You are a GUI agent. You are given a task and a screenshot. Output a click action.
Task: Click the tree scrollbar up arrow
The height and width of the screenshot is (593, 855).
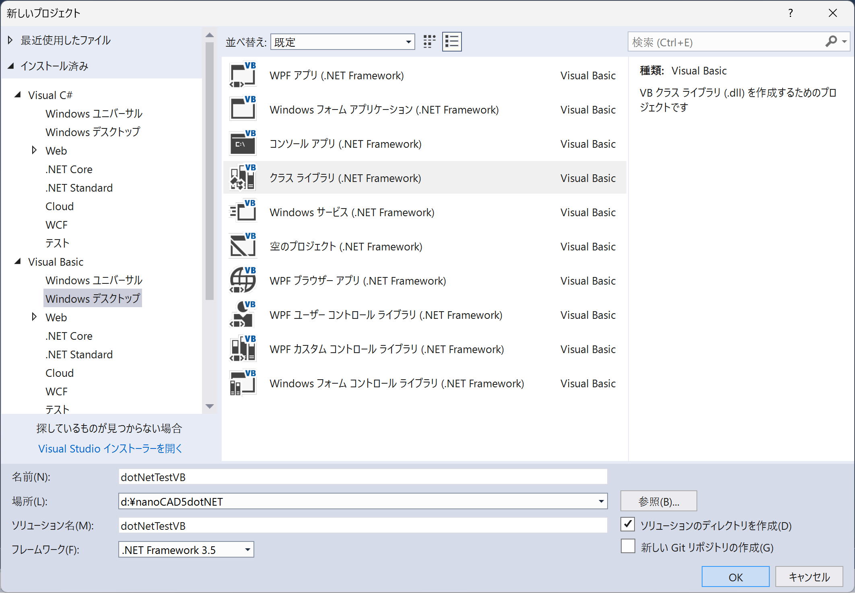pyautogui.click(x=209, y=36)
